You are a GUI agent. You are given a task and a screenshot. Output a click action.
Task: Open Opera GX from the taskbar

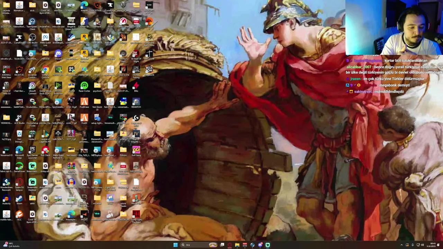(x=229, y=245)
